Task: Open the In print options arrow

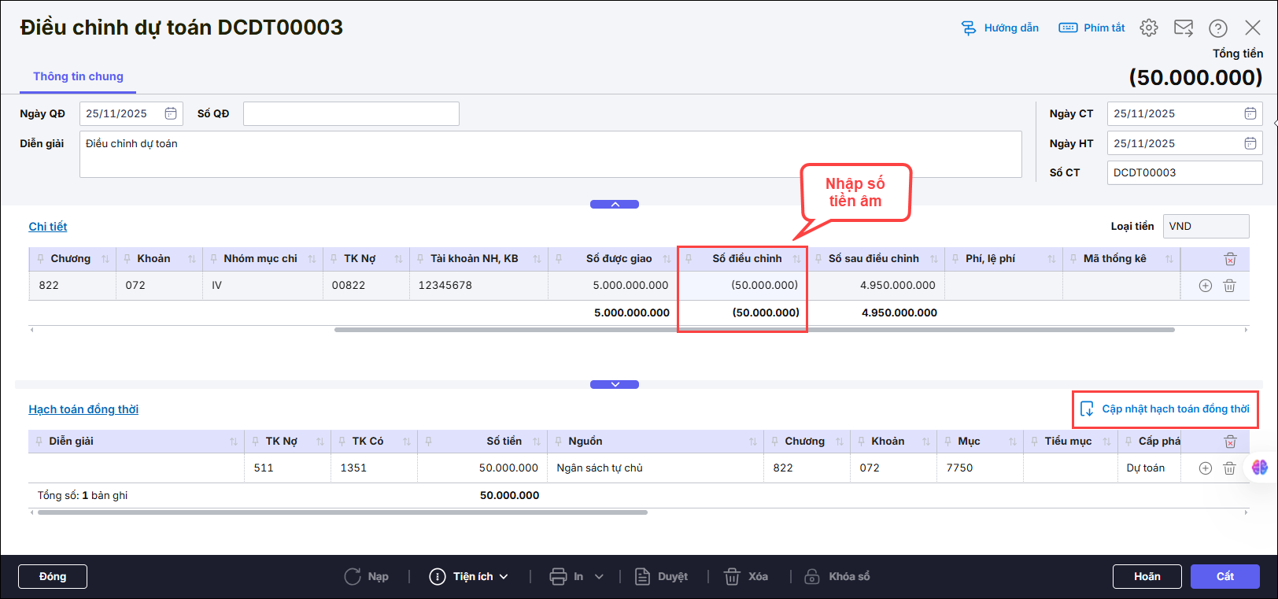Action: [x=599, y=577]
